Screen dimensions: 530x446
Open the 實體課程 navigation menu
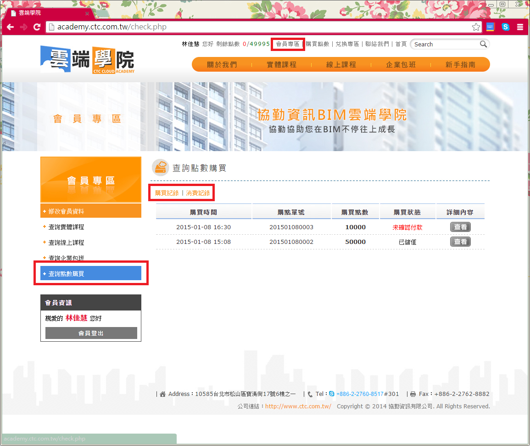[x=281, y=65]
